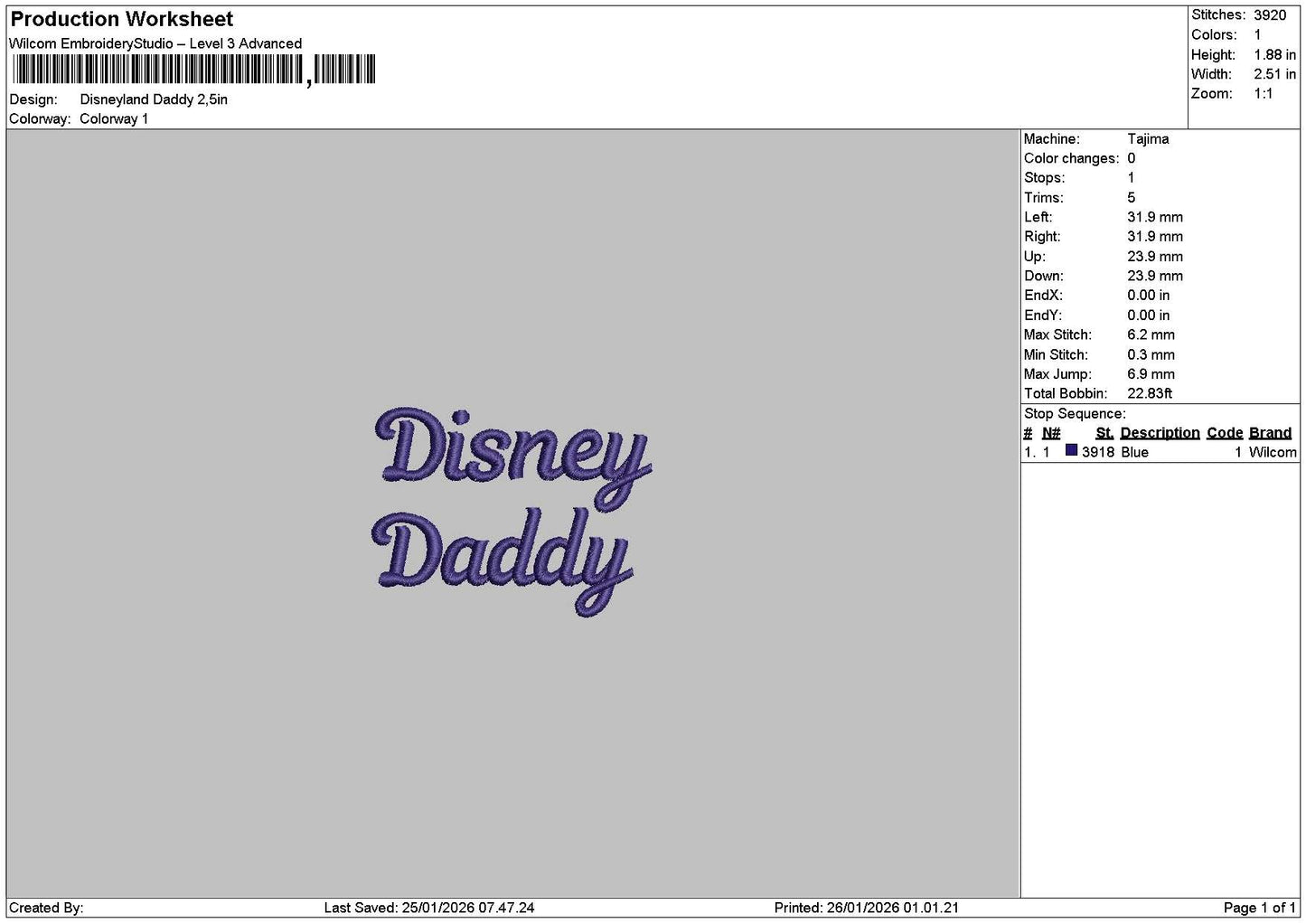Click the Stops value 1

click(x=1132, y=178)
